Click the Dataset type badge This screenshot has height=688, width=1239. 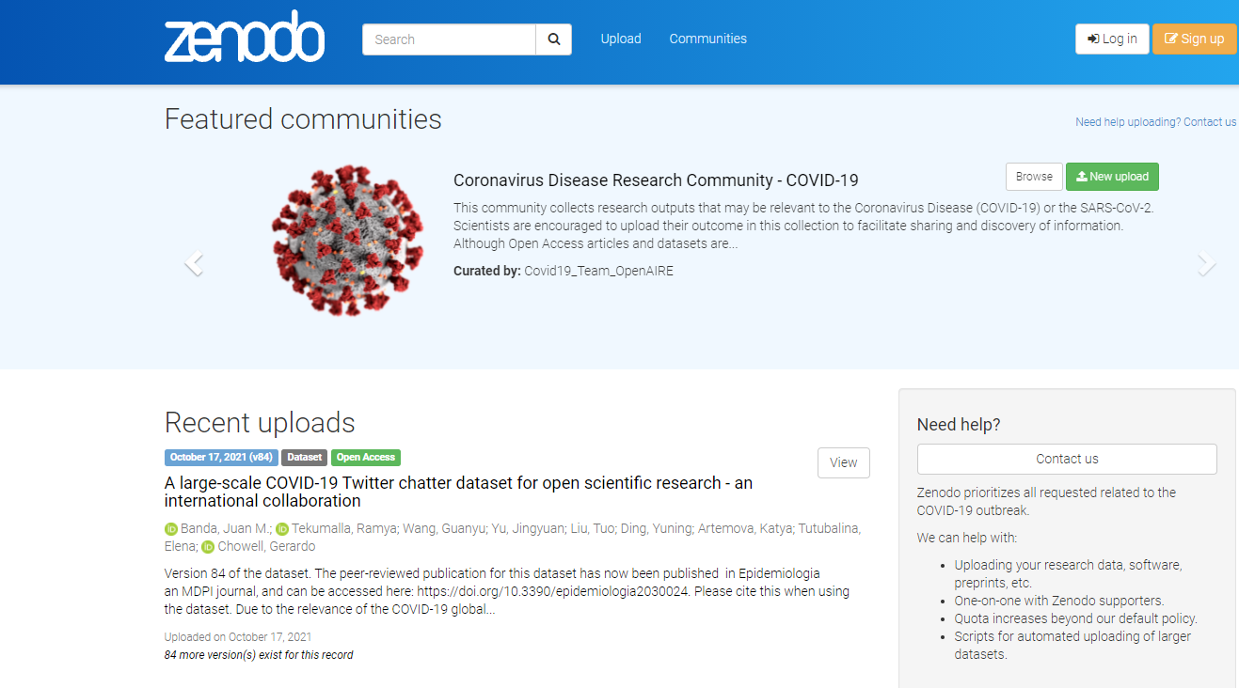[x=304, y=458]
